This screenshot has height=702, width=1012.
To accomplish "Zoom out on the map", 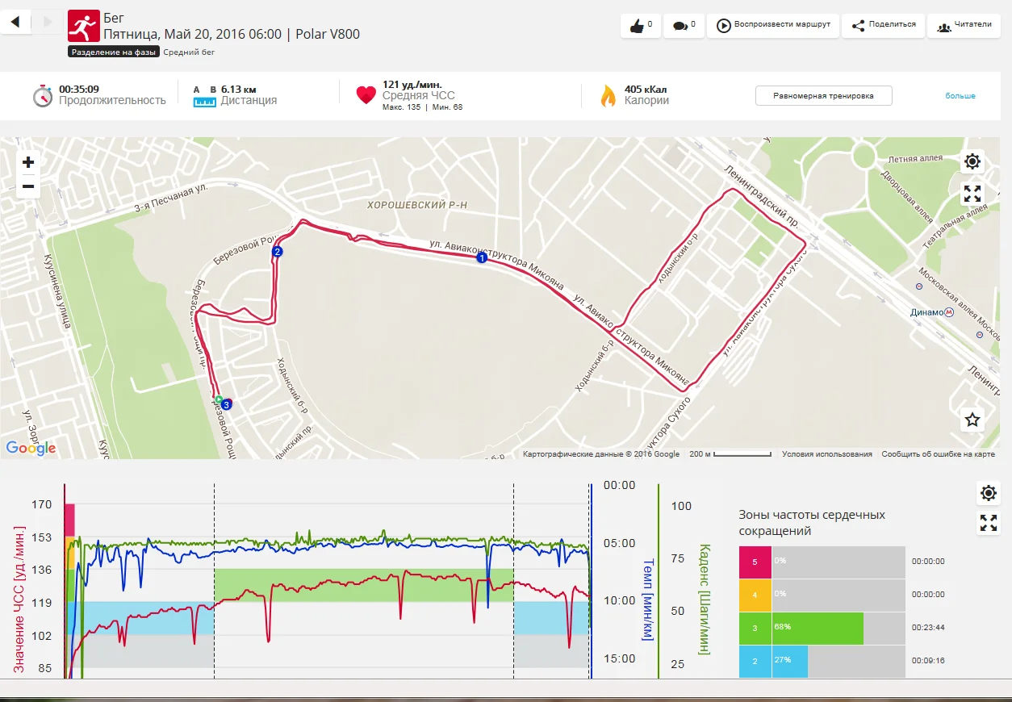I will (28, 187).
